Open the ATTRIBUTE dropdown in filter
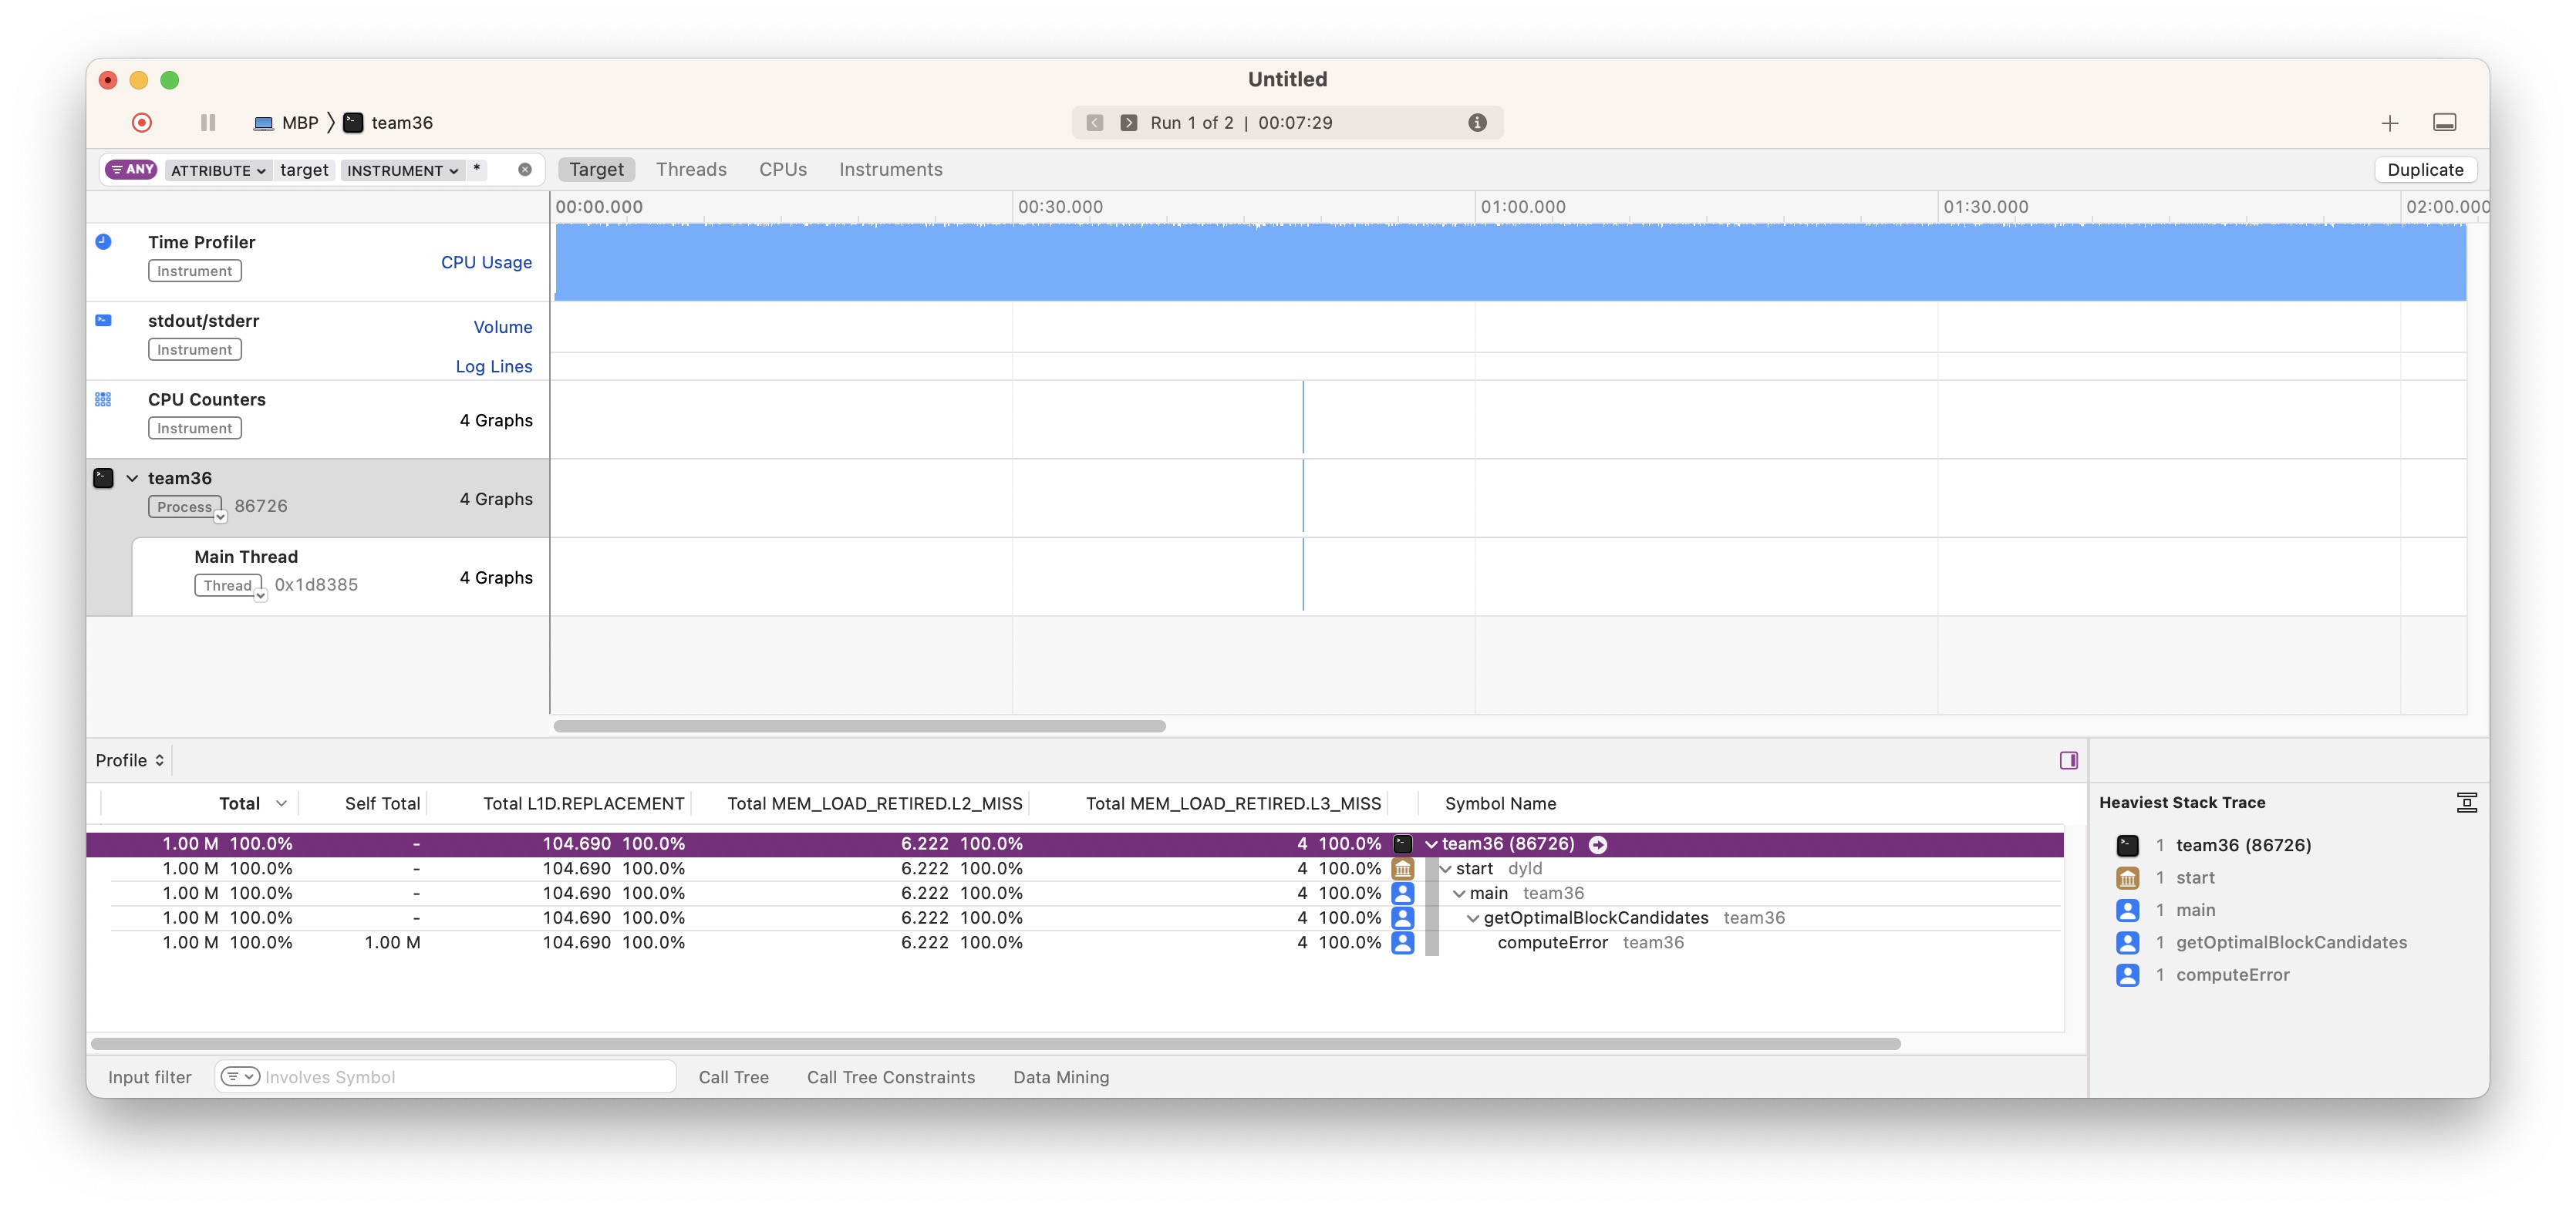Screen dimensions: 2576x1212 (x=217, y=170)
